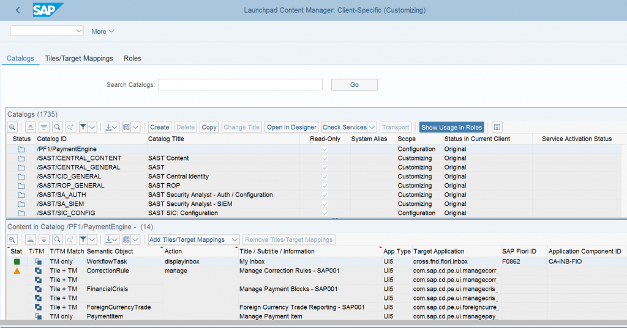627x328 pixels.
Task: Click Find icon in Catalogs toolbar
Action: (x=57, y=127)
